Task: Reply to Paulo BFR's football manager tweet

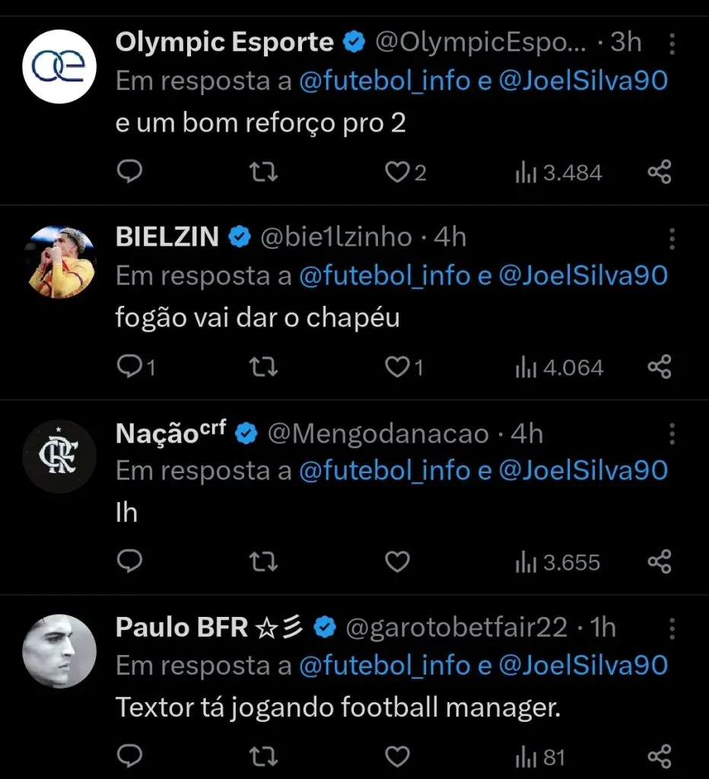Action: 130,757
